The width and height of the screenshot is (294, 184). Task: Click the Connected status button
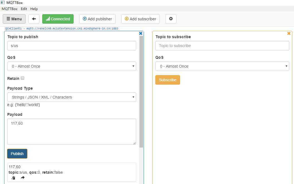(58, 19)
